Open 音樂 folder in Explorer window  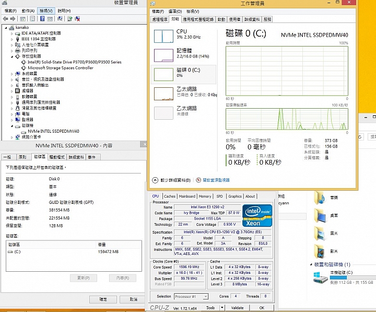pos(326,198)
